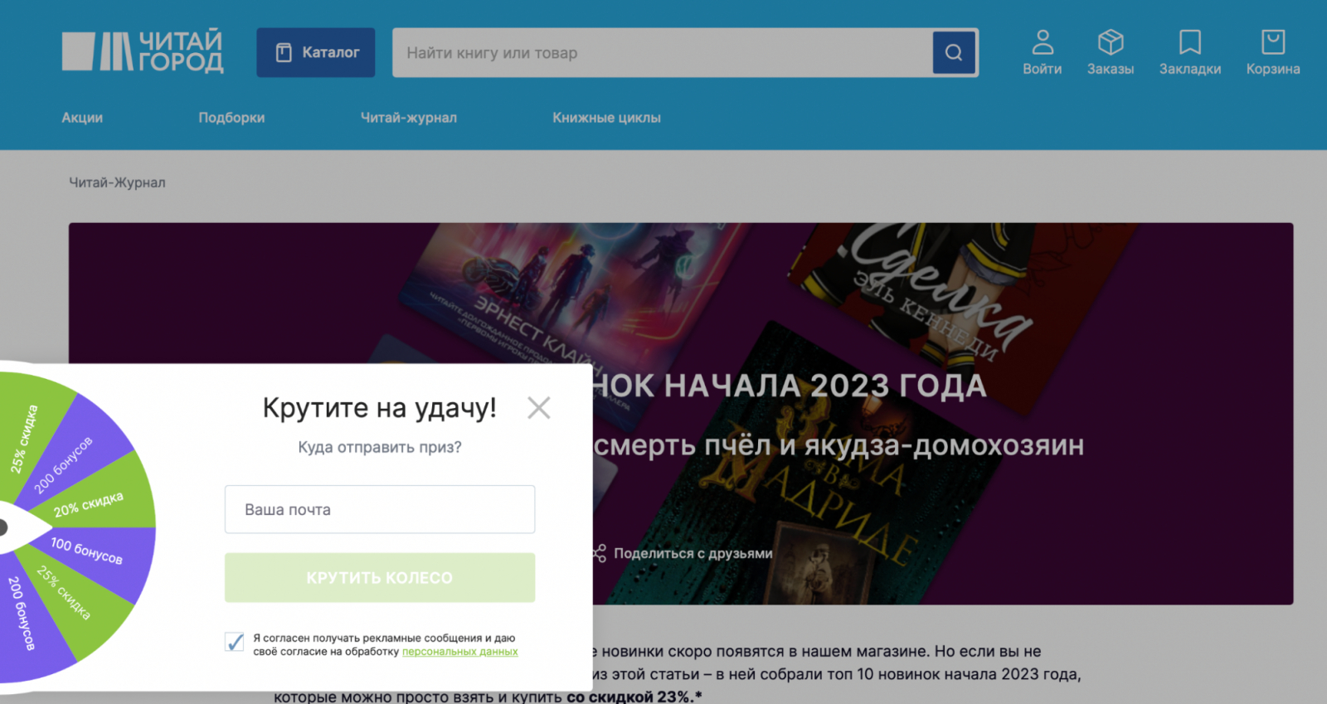Click the Войти label
The image size is (1327, 704).
point(1043,69)
